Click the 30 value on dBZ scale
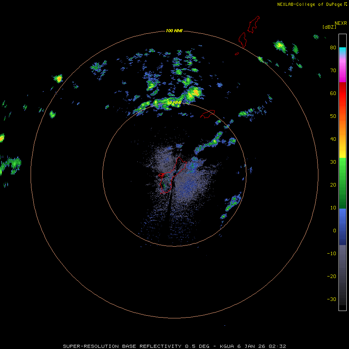Image resolution: width=349 pixels, height=349 pixels. (x=333, y=162)
